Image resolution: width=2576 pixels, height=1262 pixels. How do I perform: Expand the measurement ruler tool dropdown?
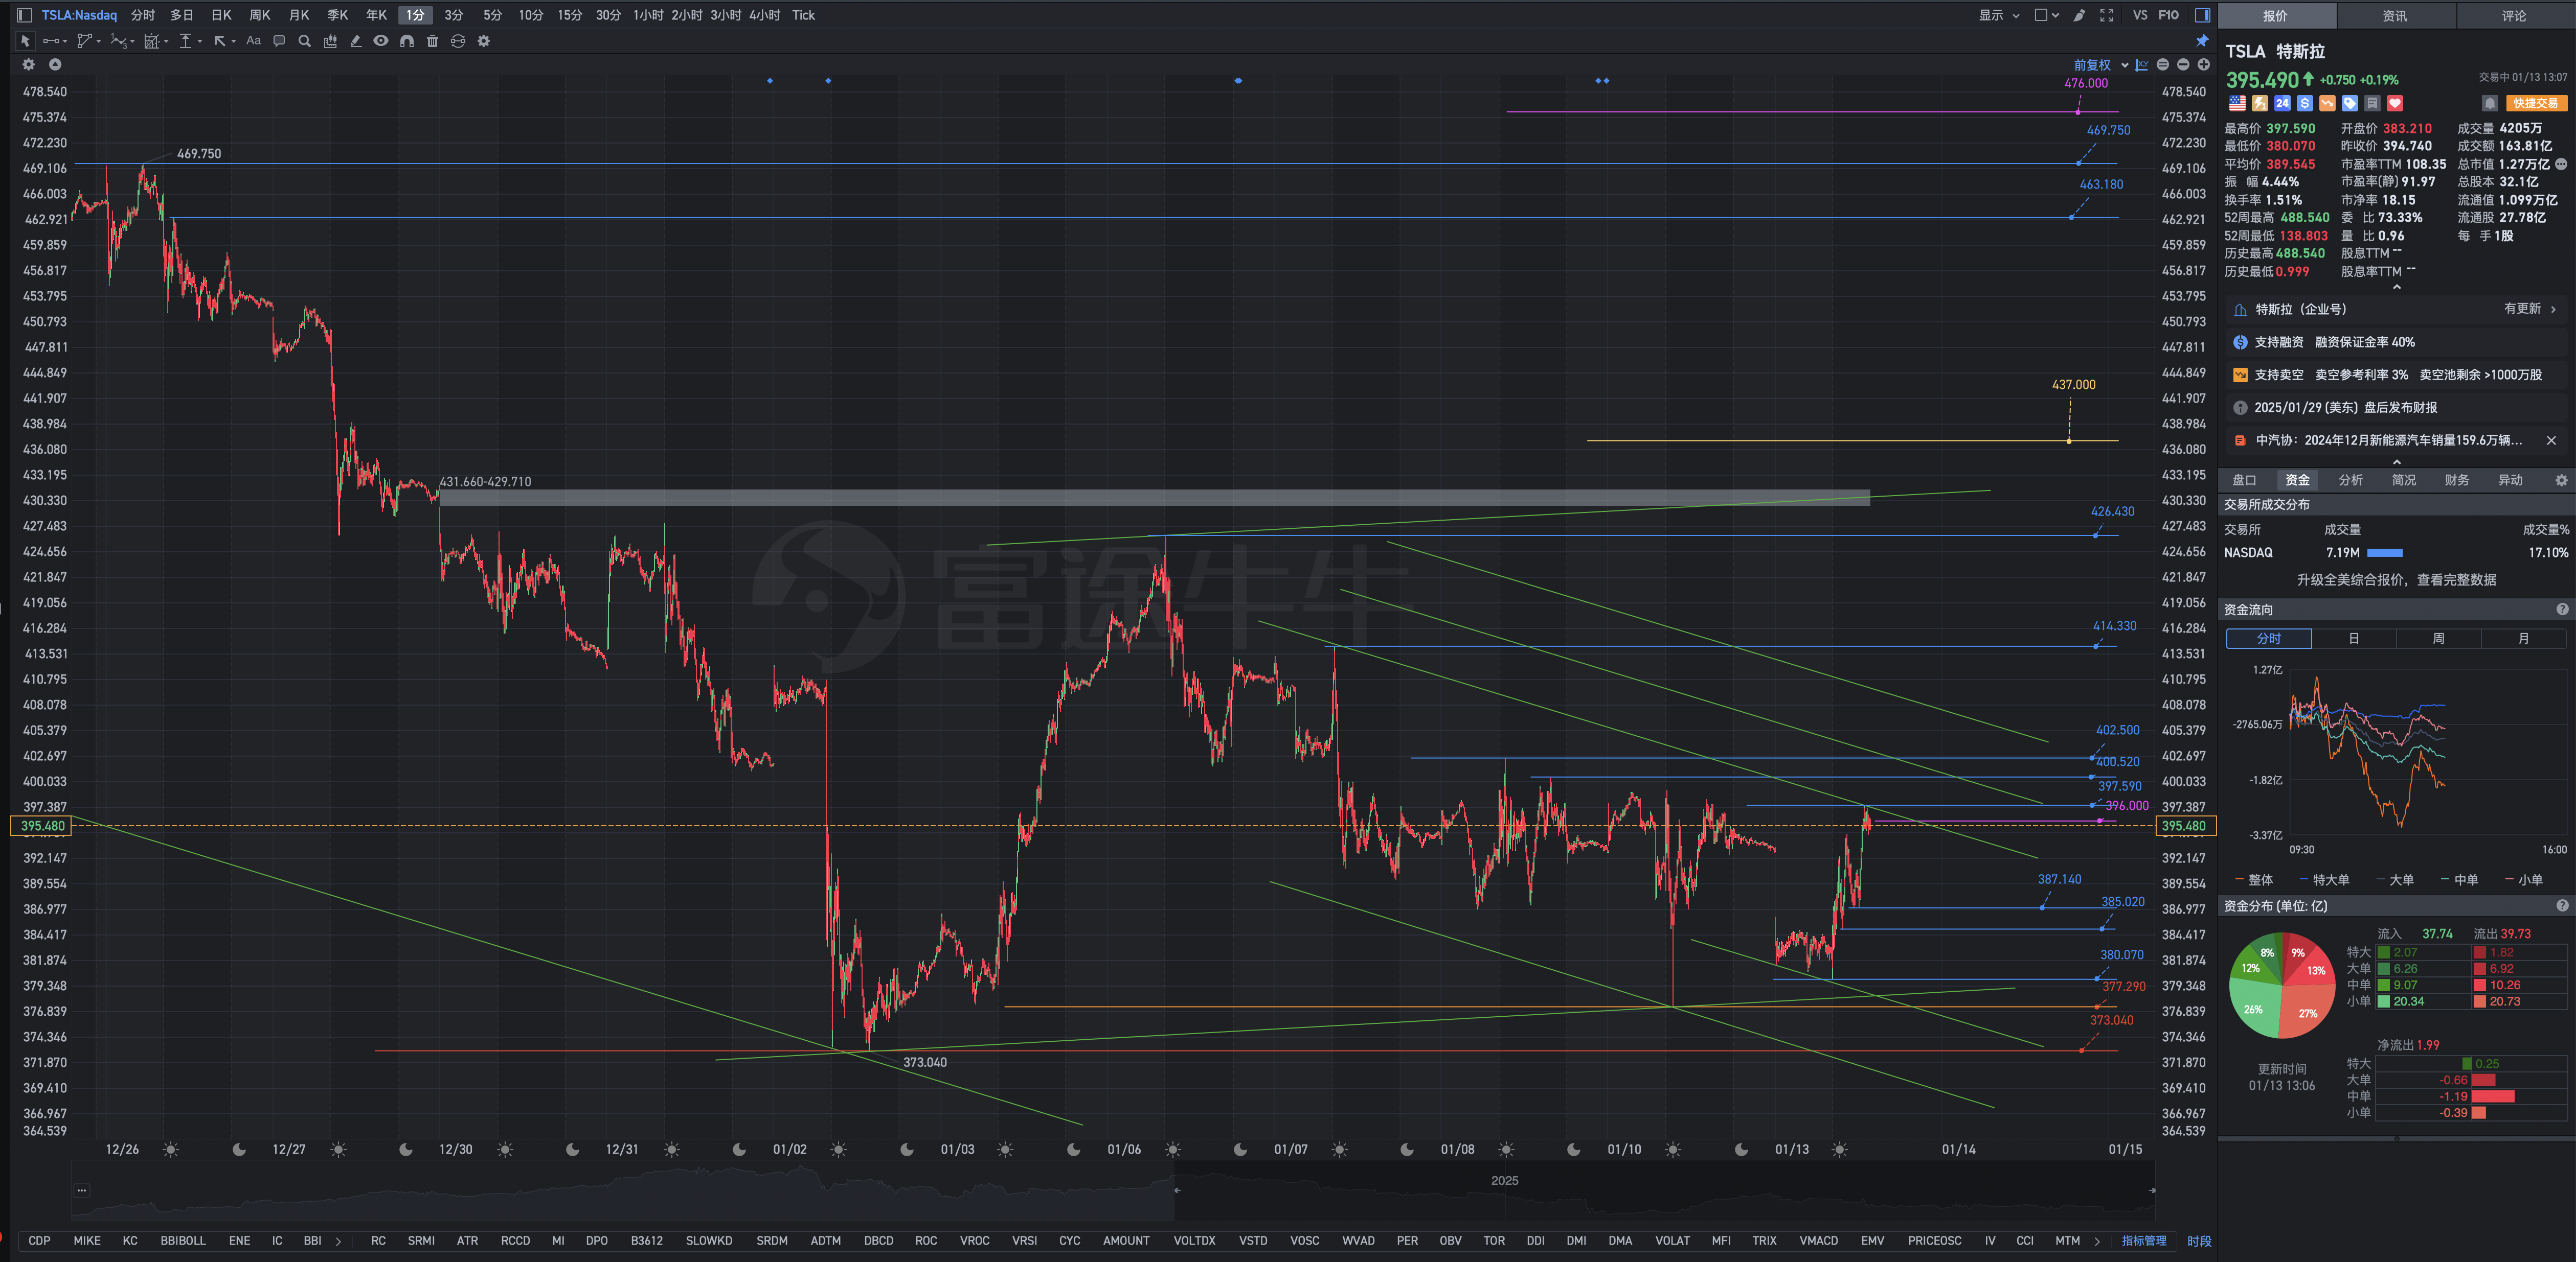pos(200,41)
